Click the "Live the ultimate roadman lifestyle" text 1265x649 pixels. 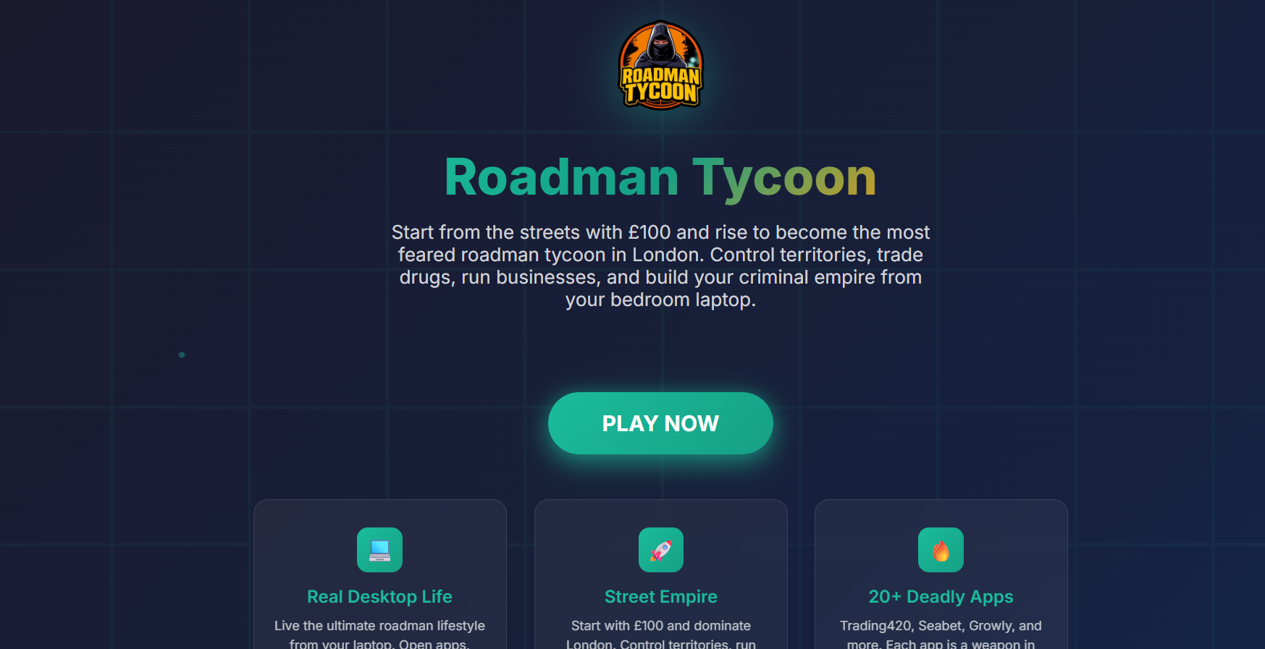tap(379, 626)
